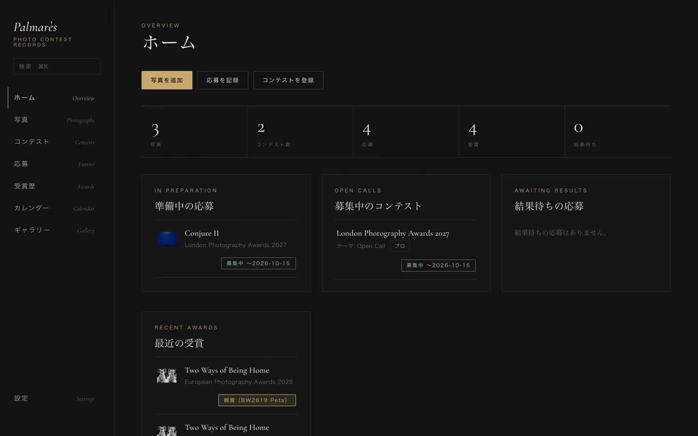The width and height of the screenshot is (698, 436).
Task: Select the コンテスト数 stat showing 2
Action: coord(300,132)
